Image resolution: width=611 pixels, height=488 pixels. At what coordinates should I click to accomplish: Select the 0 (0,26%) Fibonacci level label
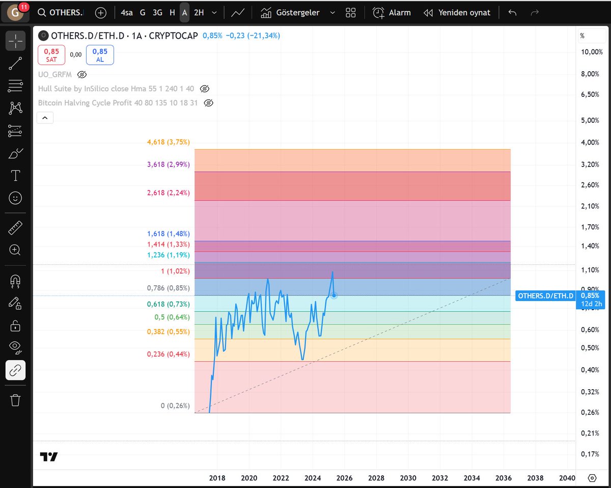click(x=175, y=406)
